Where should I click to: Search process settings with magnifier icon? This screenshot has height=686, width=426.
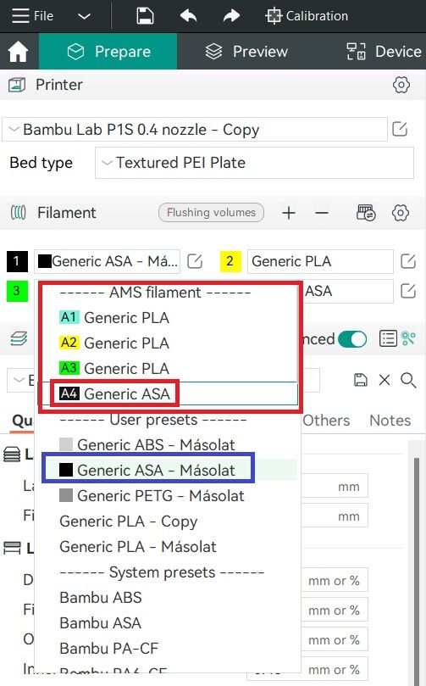[x=408, y=380]
